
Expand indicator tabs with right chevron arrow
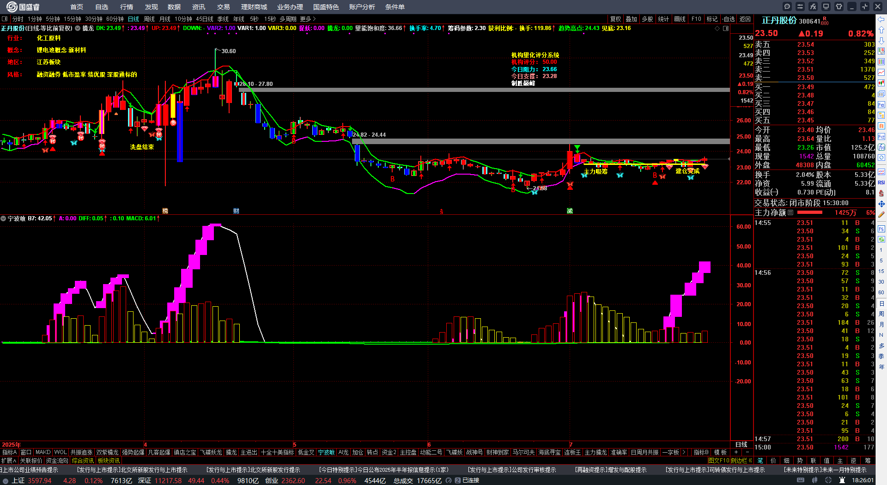tap(684, 452)
